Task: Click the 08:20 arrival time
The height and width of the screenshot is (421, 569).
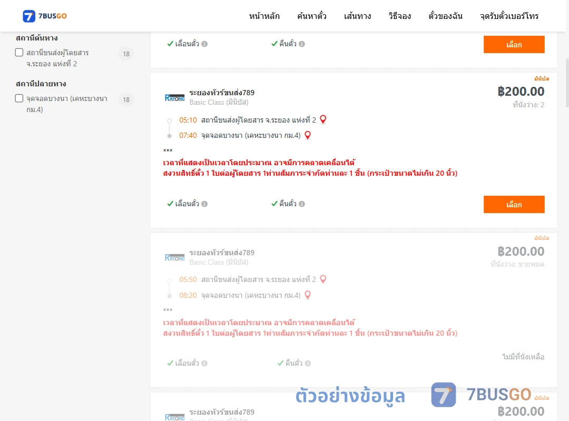Action: click(188, 295)
